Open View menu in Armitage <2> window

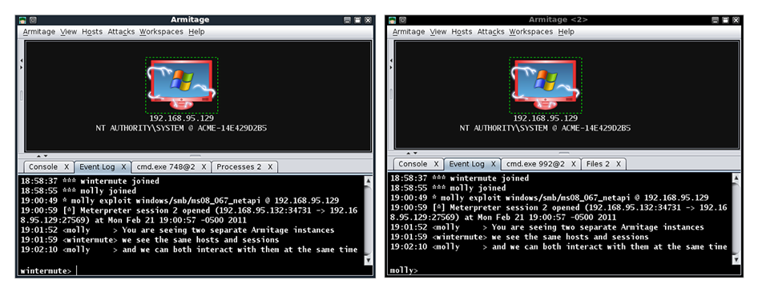tap(438, 31)
